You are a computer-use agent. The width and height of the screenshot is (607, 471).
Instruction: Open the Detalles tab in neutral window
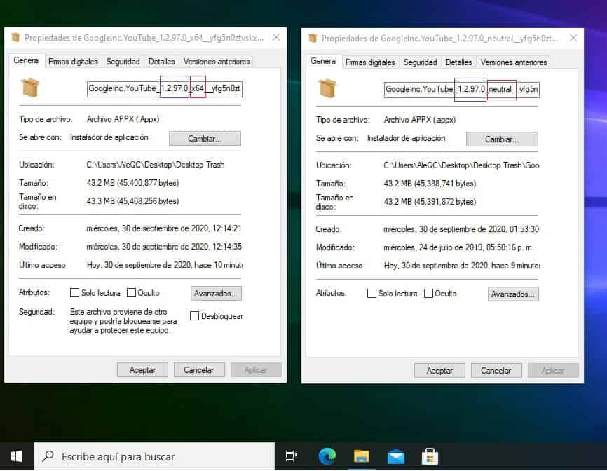pos(458,62)
